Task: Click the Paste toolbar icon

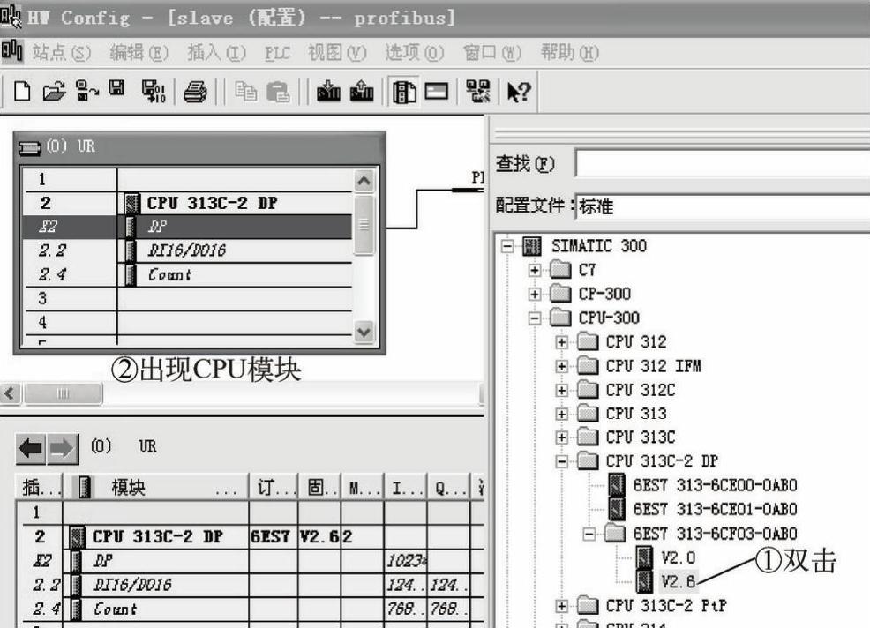Action: point(278,92)
